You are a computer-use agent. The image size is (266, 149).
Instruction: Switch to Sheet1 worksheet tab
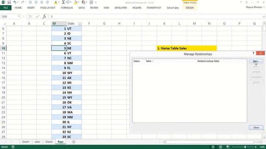pyautogui.click(x=26, y=142)
